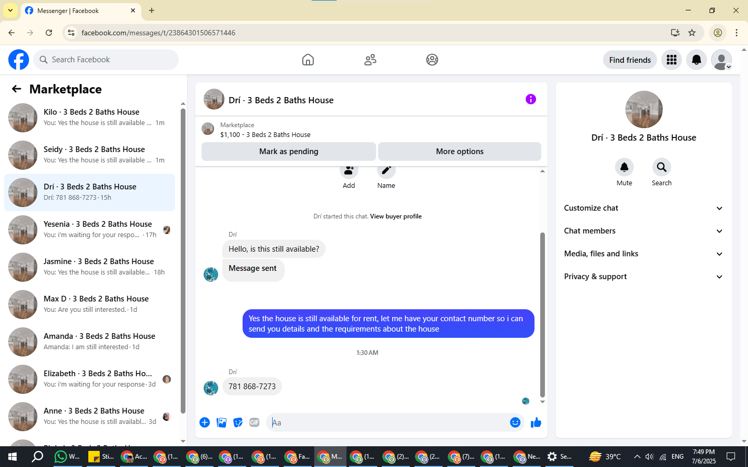Open Windows taskbar search
Image resolution: width=748 pixels, height=467 pixels.
(37, 457)
